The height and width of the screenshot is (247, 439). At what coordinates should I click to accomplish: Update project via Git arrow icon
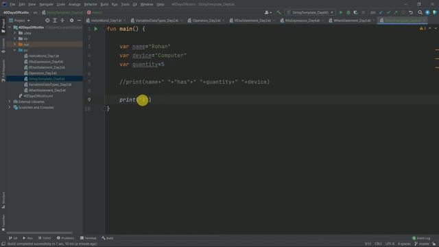(x=381, y=12)
